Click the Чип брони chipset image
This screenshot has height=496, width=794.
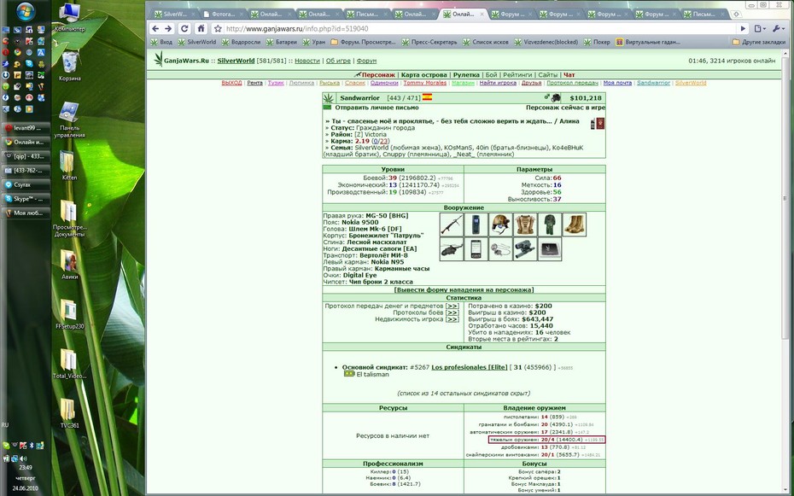[550, 249]
